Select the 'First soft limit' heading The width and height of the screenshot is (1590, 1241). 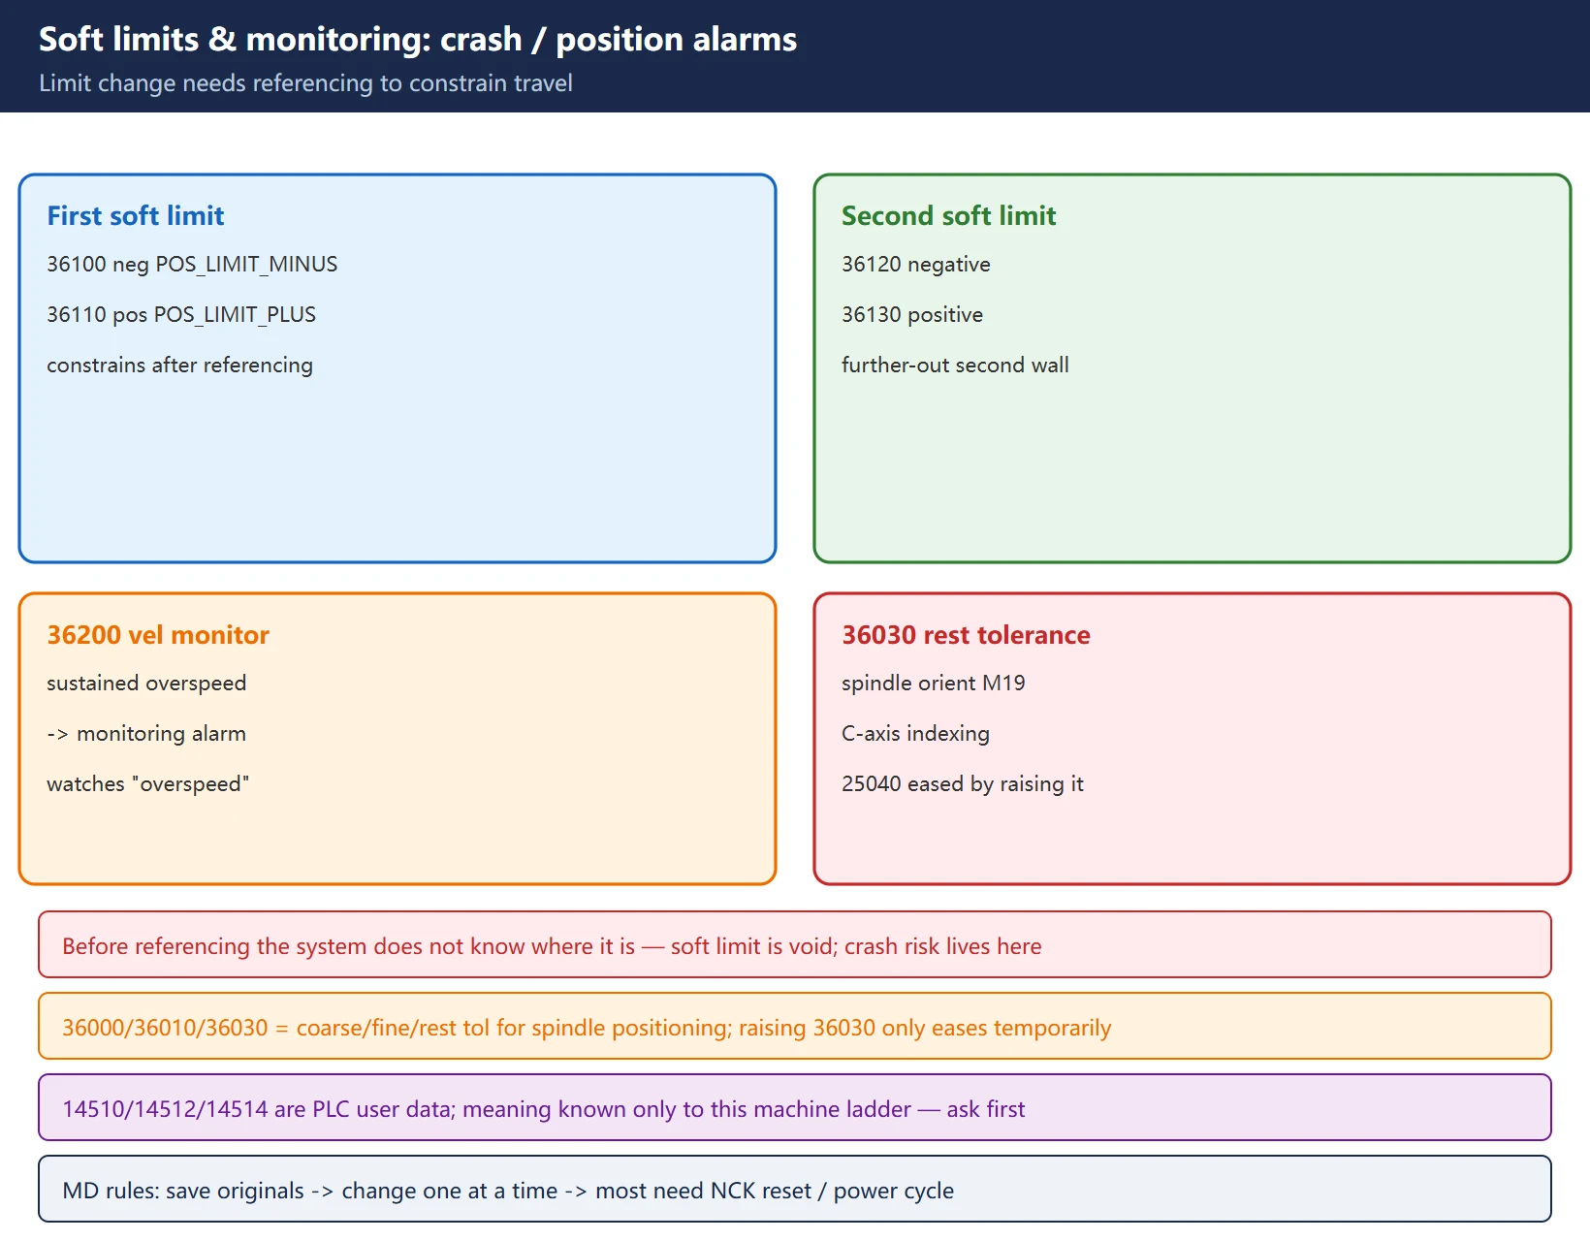point(136,215)
